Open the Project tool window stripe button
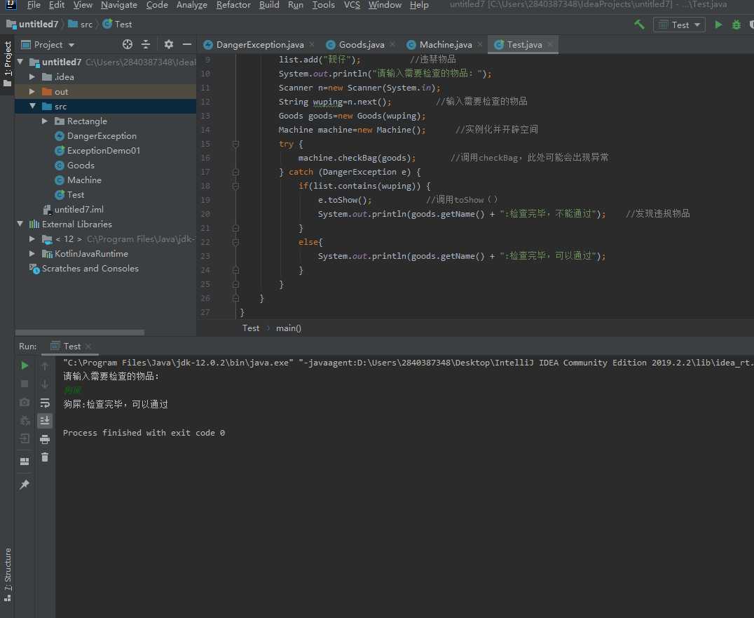The width and height of the screenshot is (754, 618). click(7, 64)
